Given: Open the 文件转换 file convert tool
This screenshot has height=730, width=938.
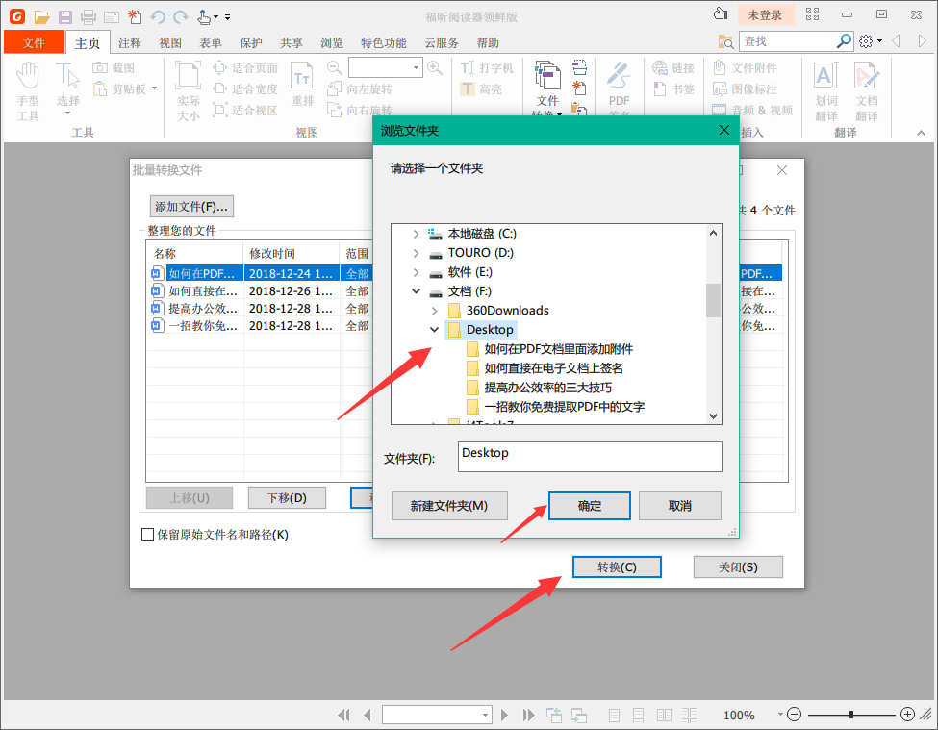Looking at the screenshot, I should coord(549,86).
